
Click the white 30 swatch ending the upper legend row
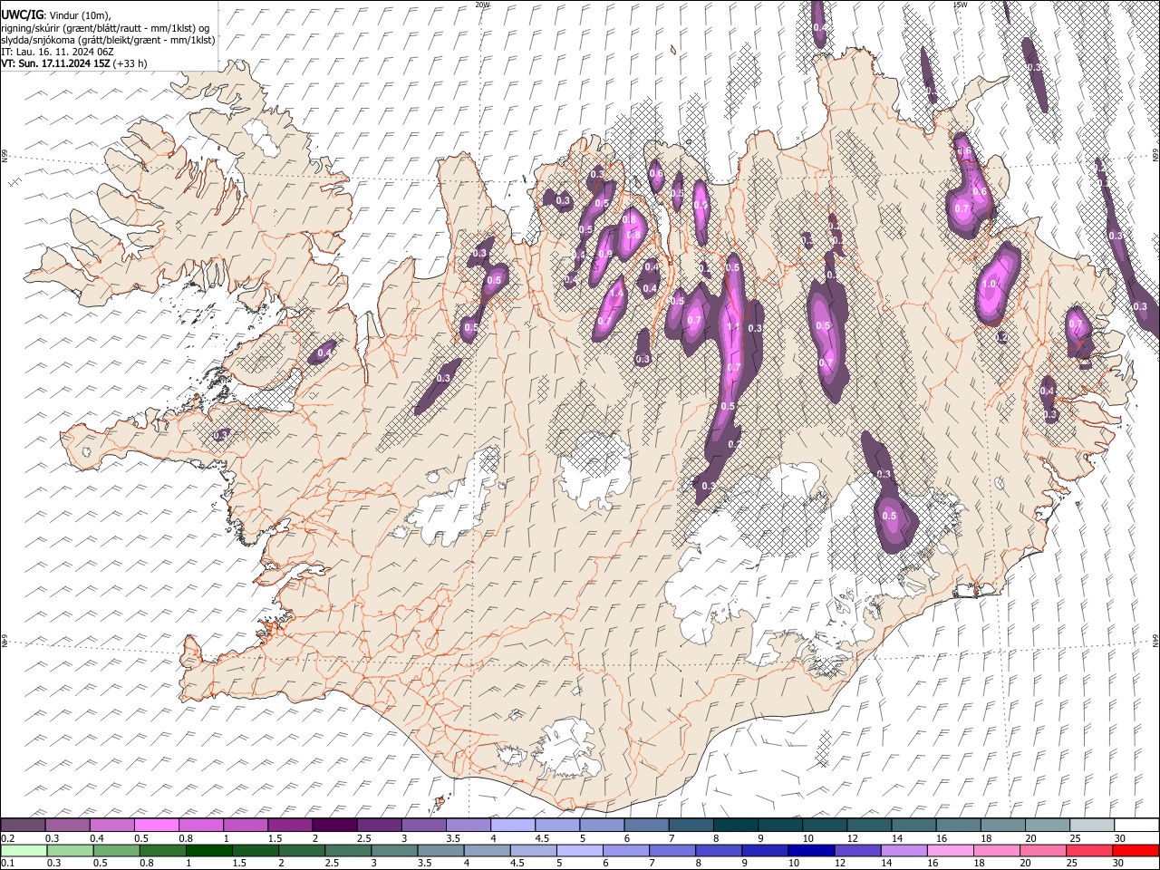click(x=1136, y=826)
